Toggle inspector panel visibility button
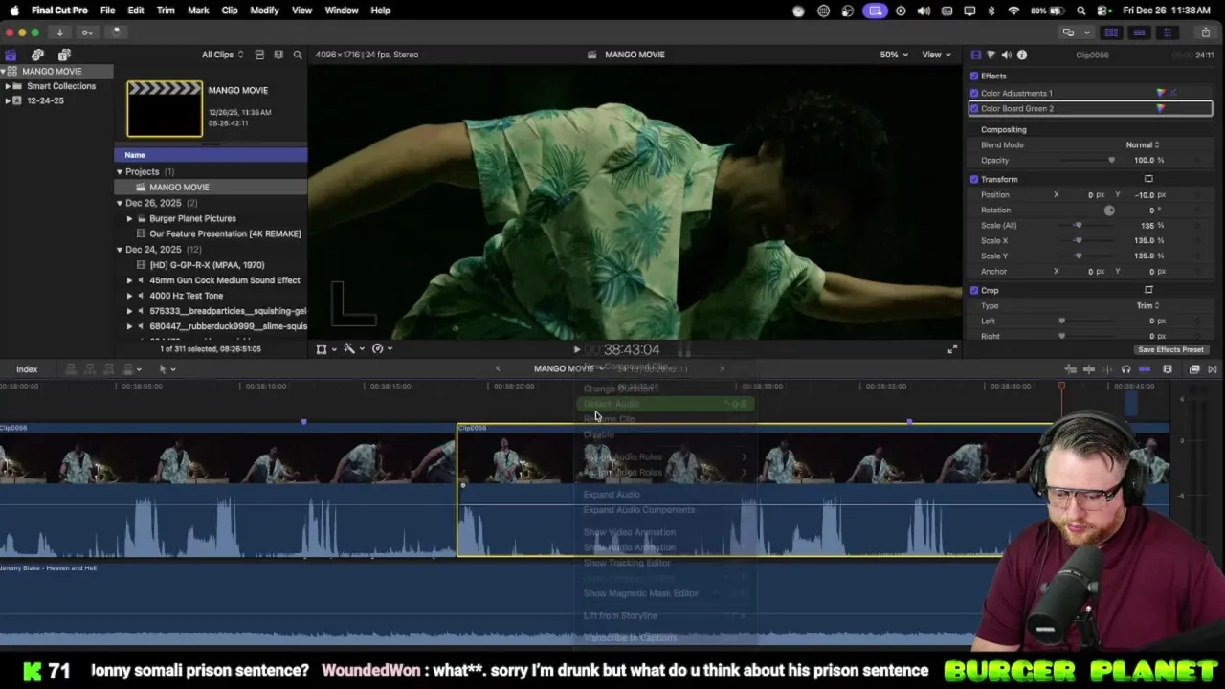1225x689 pixels. coord(1167,33)
